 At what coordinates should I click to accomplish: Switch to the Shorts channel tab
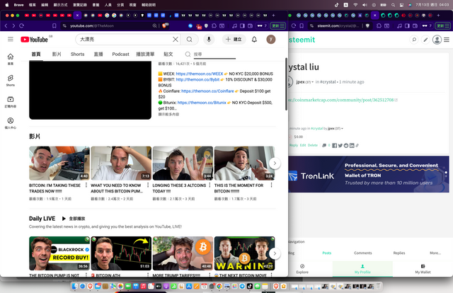click(77, 54)
